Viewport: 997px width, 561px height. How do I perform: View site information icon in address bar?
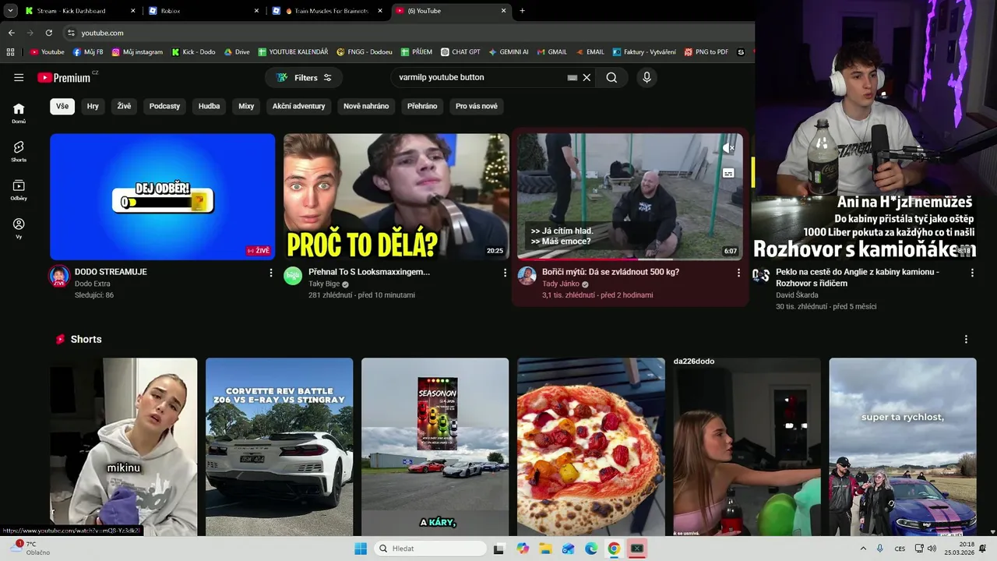click(x=71, y=33)
